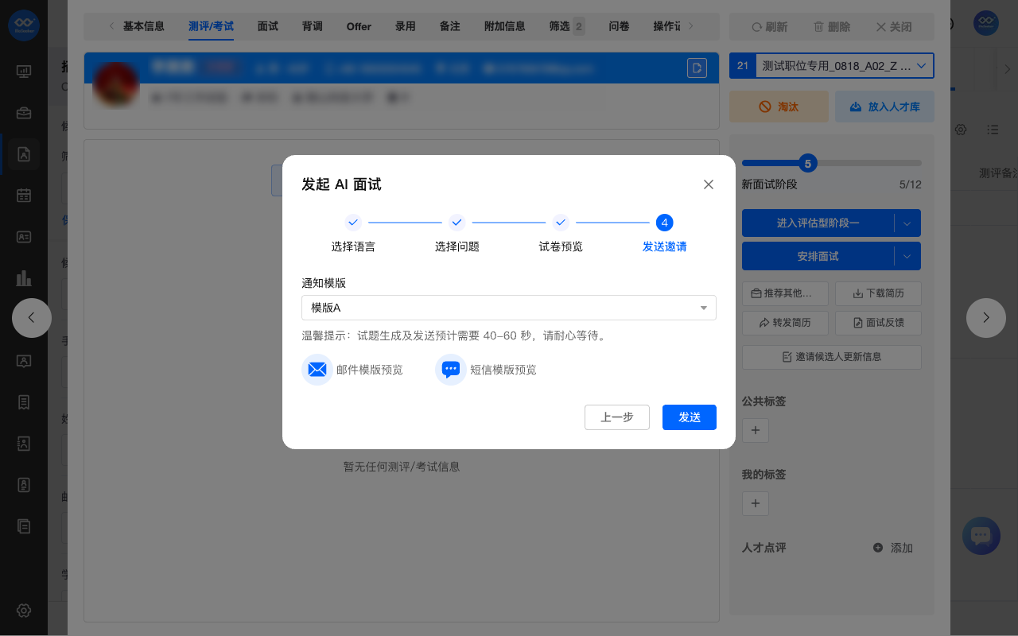Click the top-right user avatar logo
This screenshot has height=636, width=1018.
click(x=986, y=23)
